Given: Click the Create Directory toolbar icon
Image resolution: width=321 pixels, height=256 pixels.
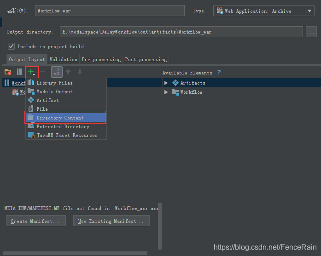Looking at the screenshot, I should (x=8, y=72).
